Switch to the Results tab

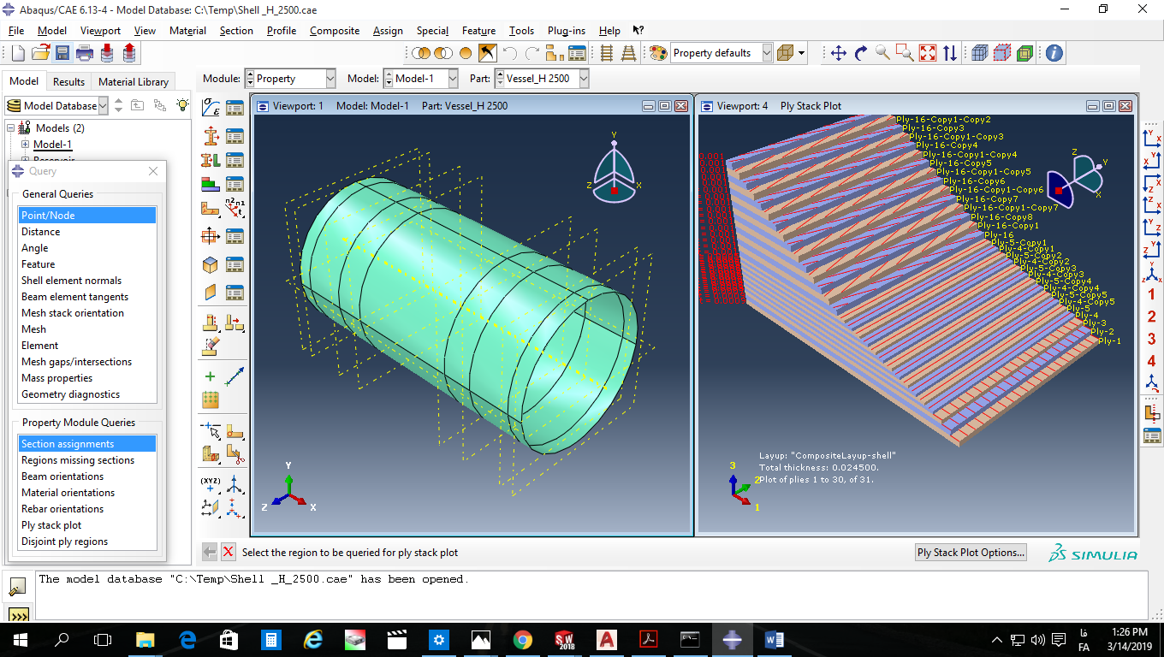pyautogui.click(x=69, y=82)
